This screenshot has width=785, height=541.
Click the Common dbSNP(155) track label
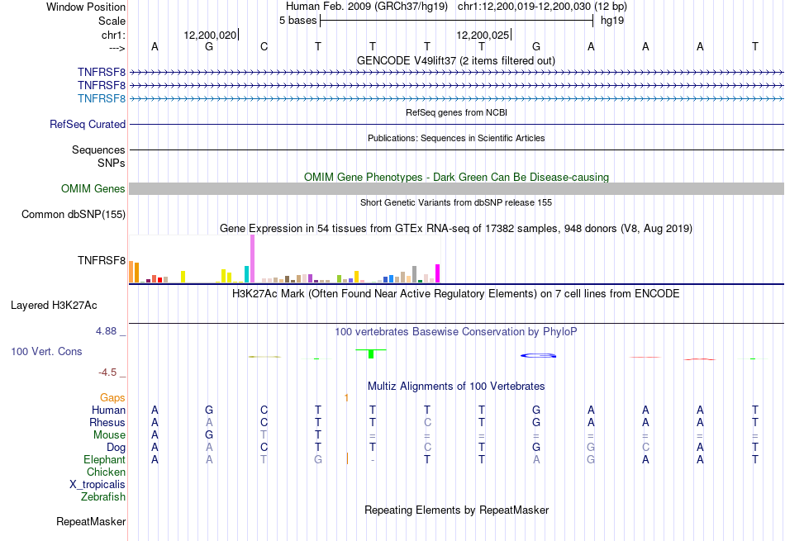tap(74, 214)
